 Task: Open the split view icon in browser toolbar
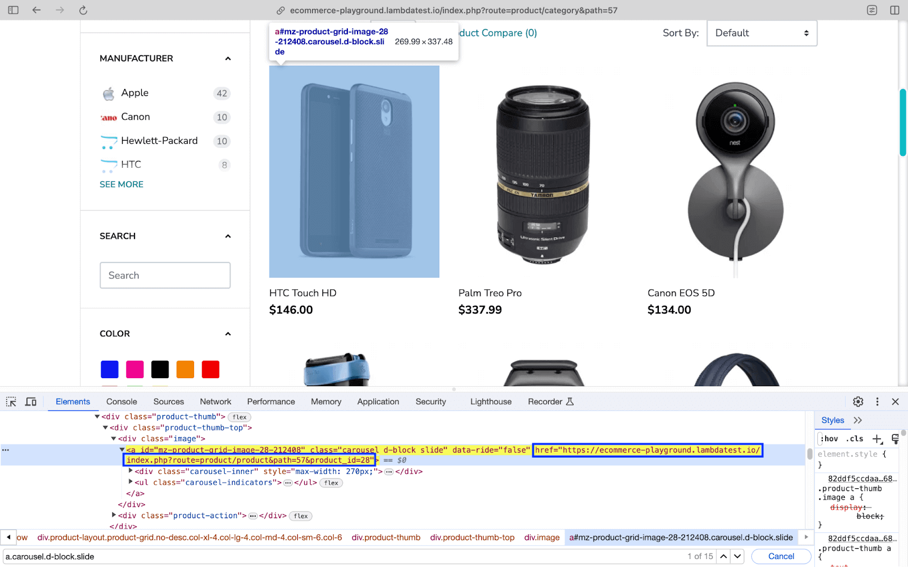pyautogui.click(x=895, y=10)
